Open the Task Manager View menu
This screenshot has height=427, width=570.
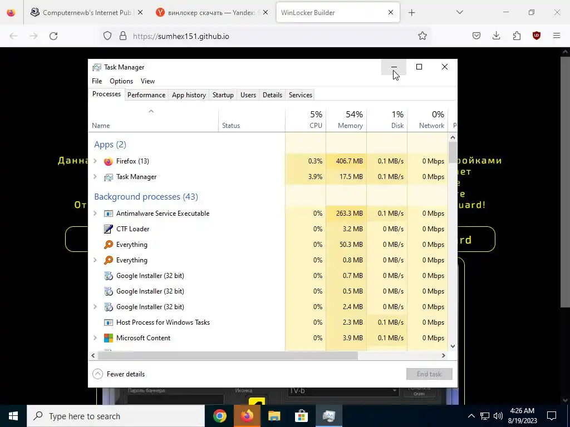tap(148, 81)
